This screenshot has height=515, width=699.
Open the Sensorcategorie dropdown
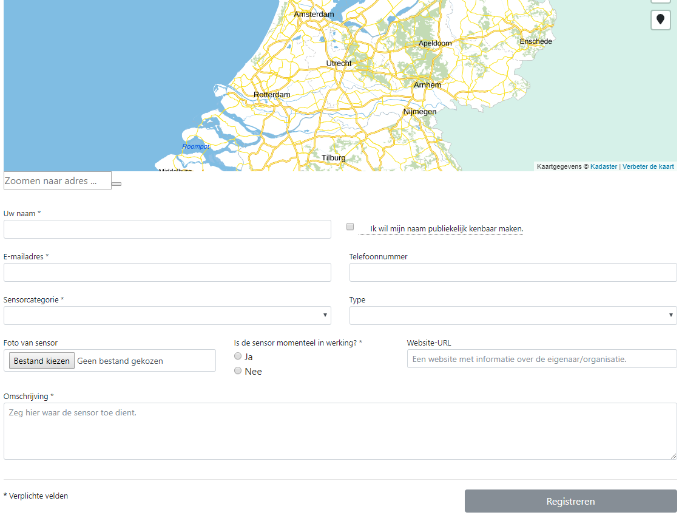click(x=167, y=315)
